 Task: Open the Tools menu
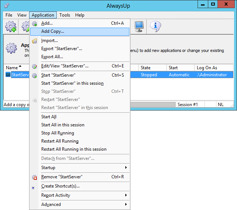pyautogui.click(x=65, y=15)
